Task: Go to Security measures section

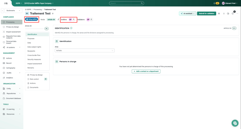Action: coord(34,59)
